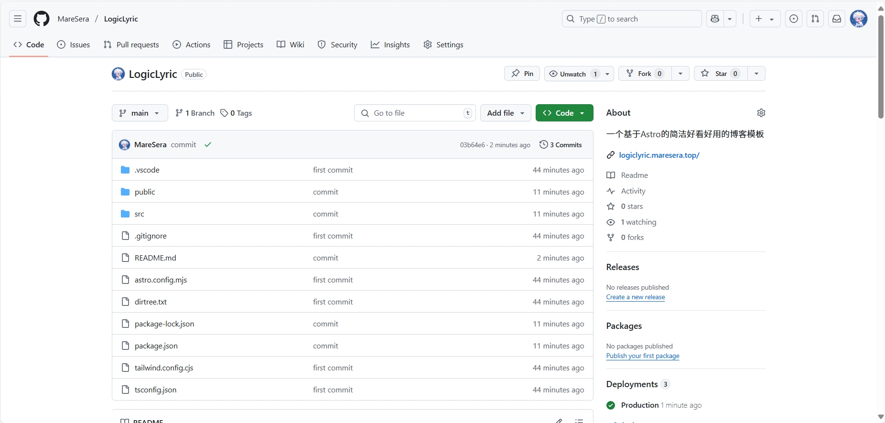Star the repository
885x423 pixels.
point(721,74)
